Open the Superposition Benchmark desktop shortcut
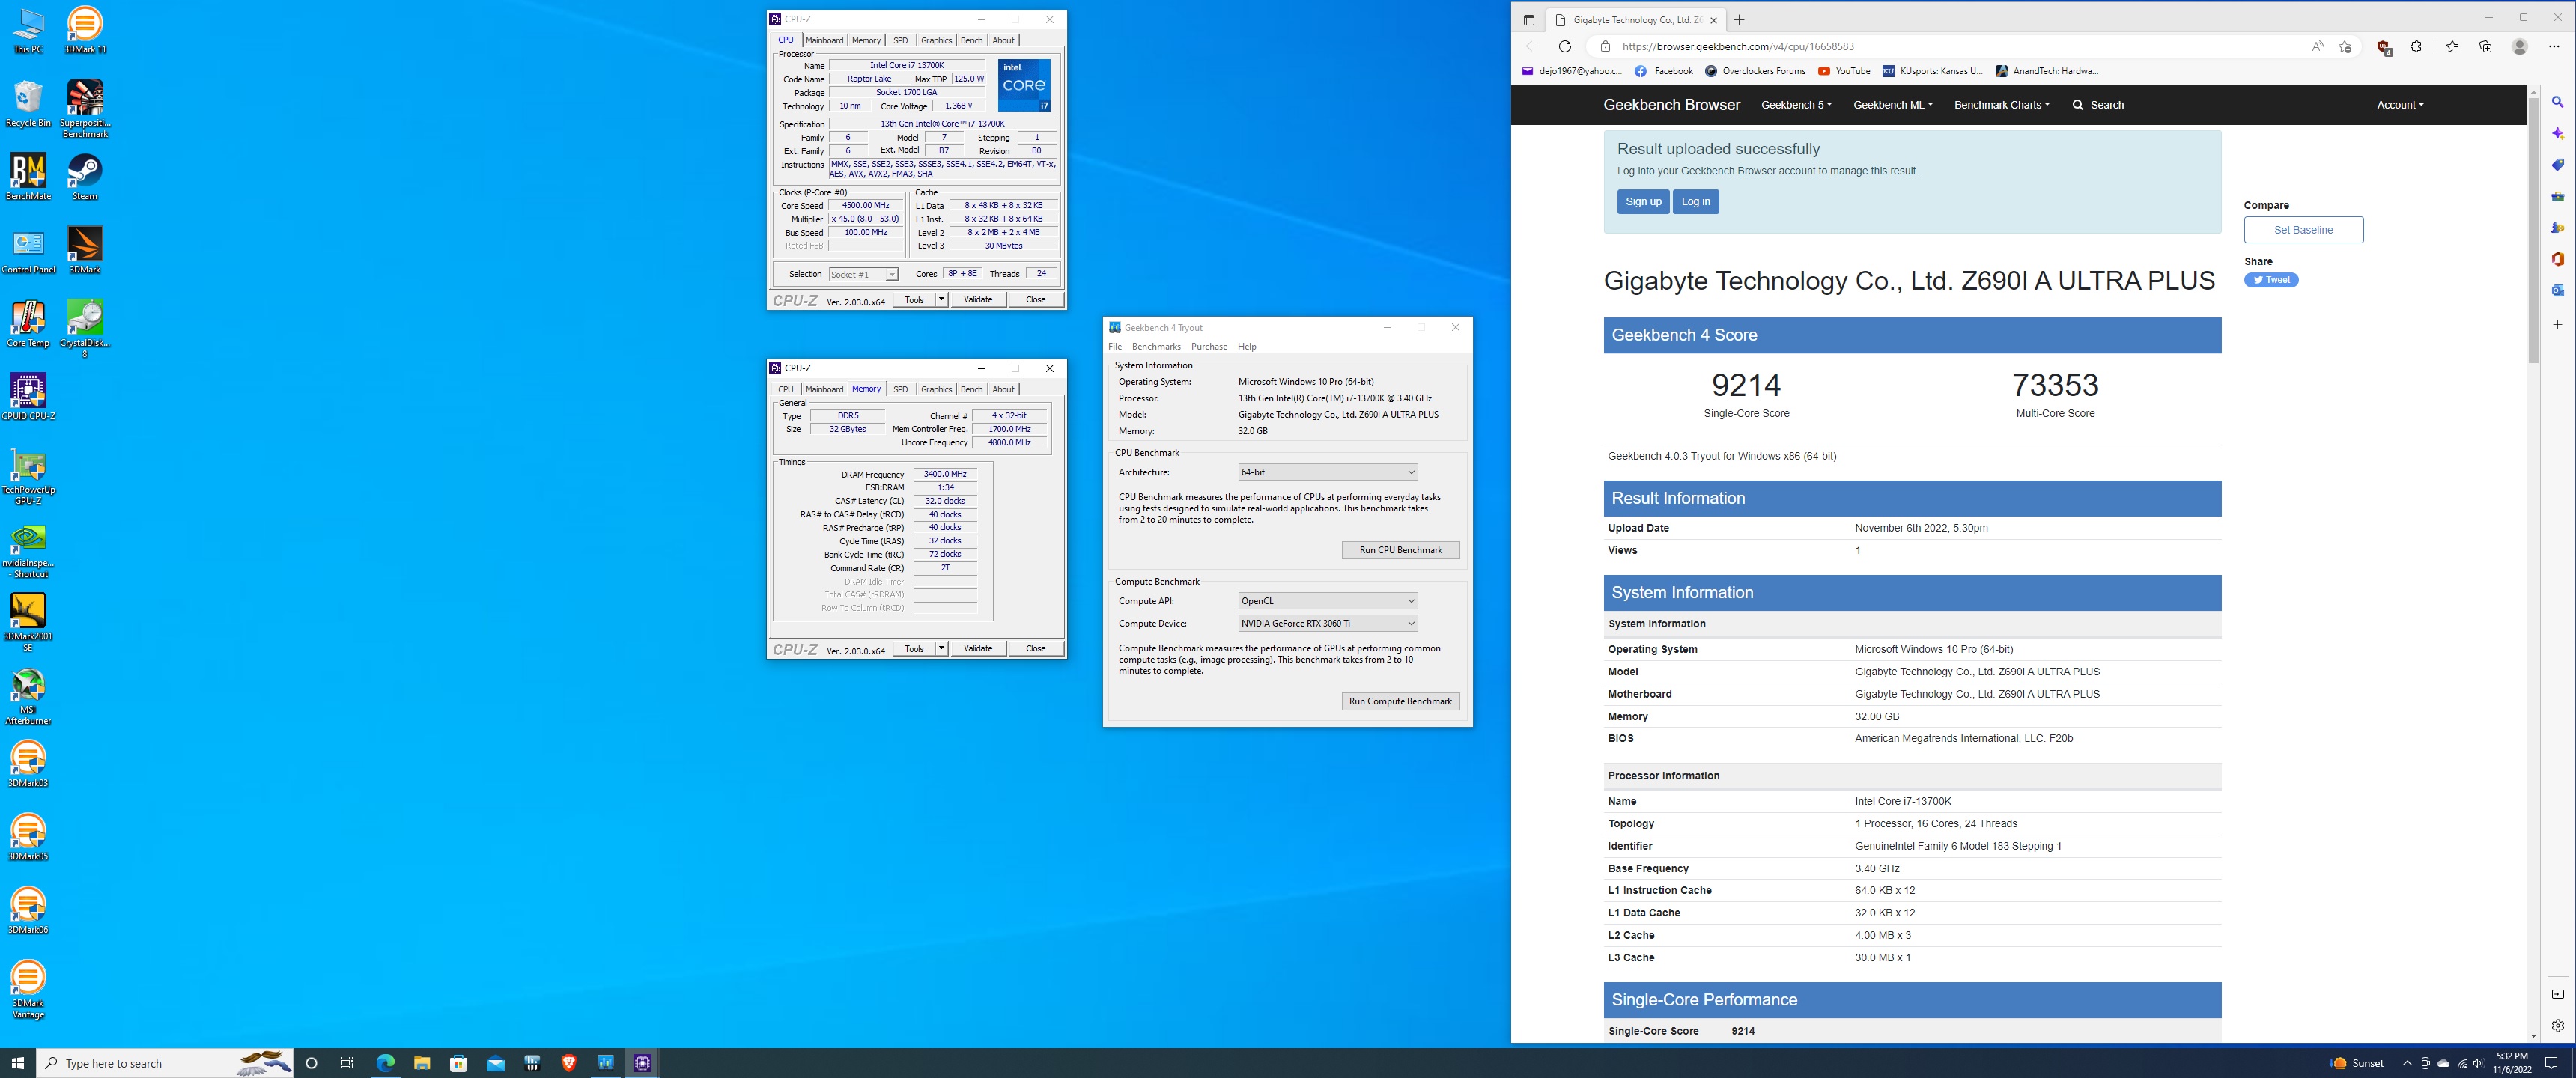 85,108
